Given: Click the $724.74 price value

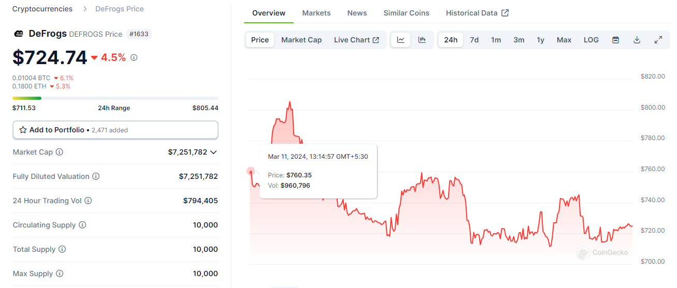Looking at the screenshot, I should (50, 57).
